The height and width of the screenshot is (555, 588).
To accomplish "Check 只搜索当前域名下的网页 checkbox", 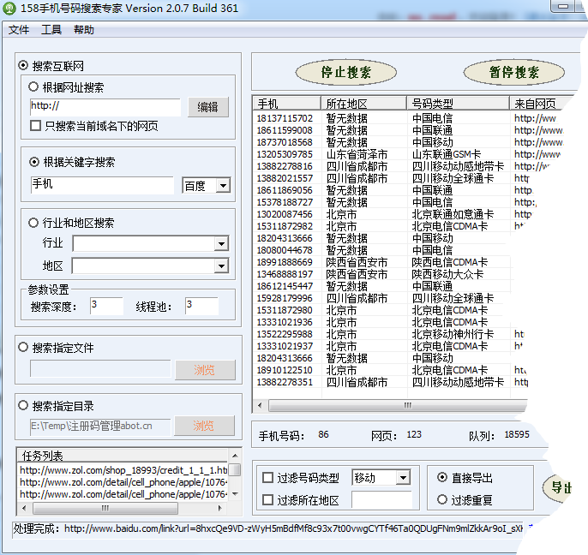I will (x=36, y=125).
